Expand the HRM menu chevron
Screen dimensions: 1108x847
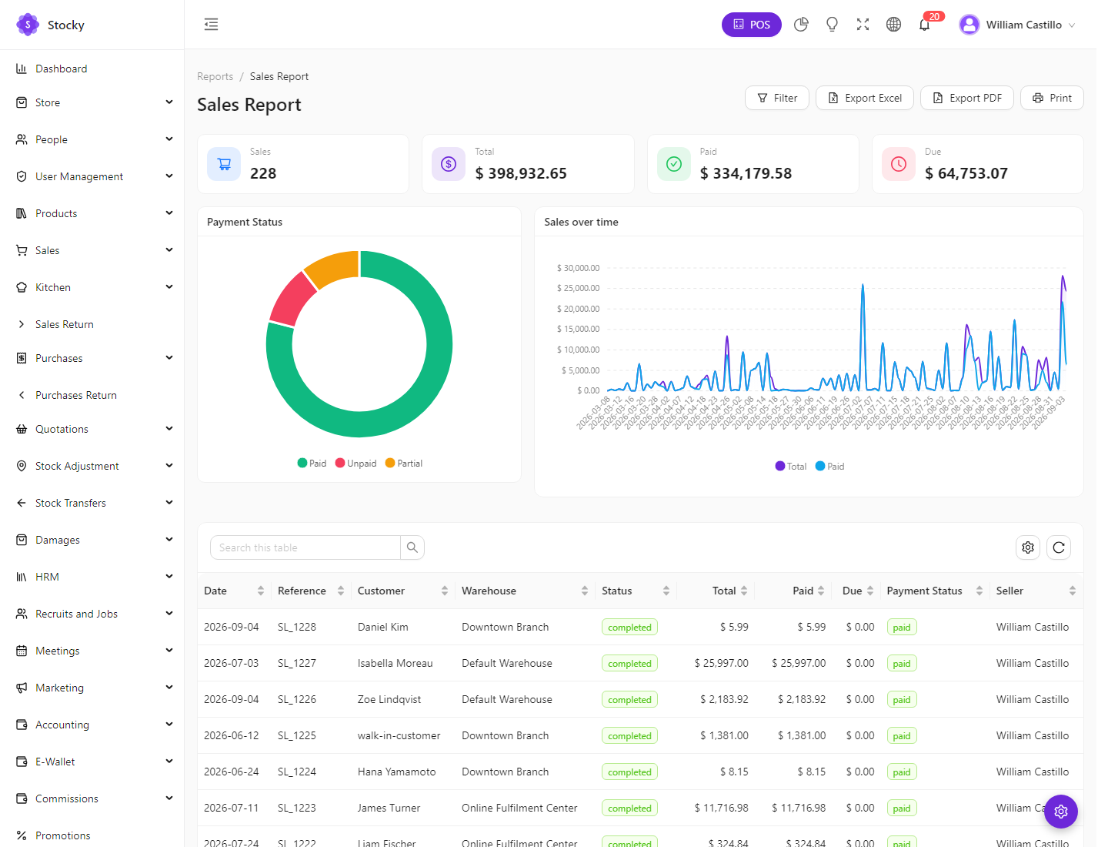pyautogui.click(x=169, y=576)
